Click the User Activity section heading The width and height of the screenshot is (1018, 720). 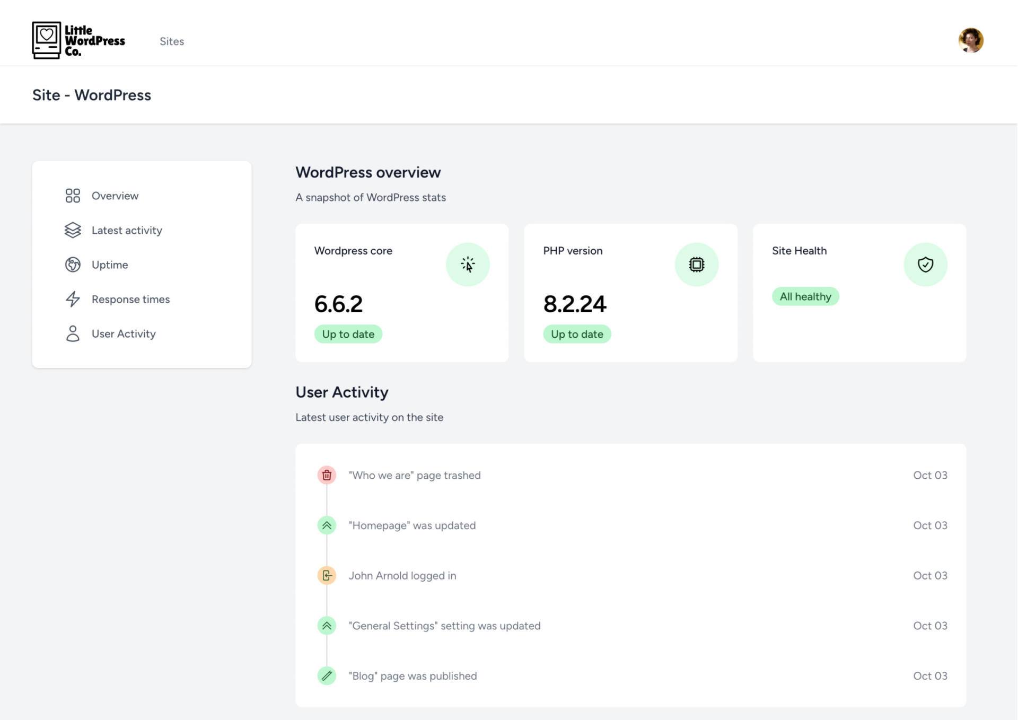[x=342, y=392]
